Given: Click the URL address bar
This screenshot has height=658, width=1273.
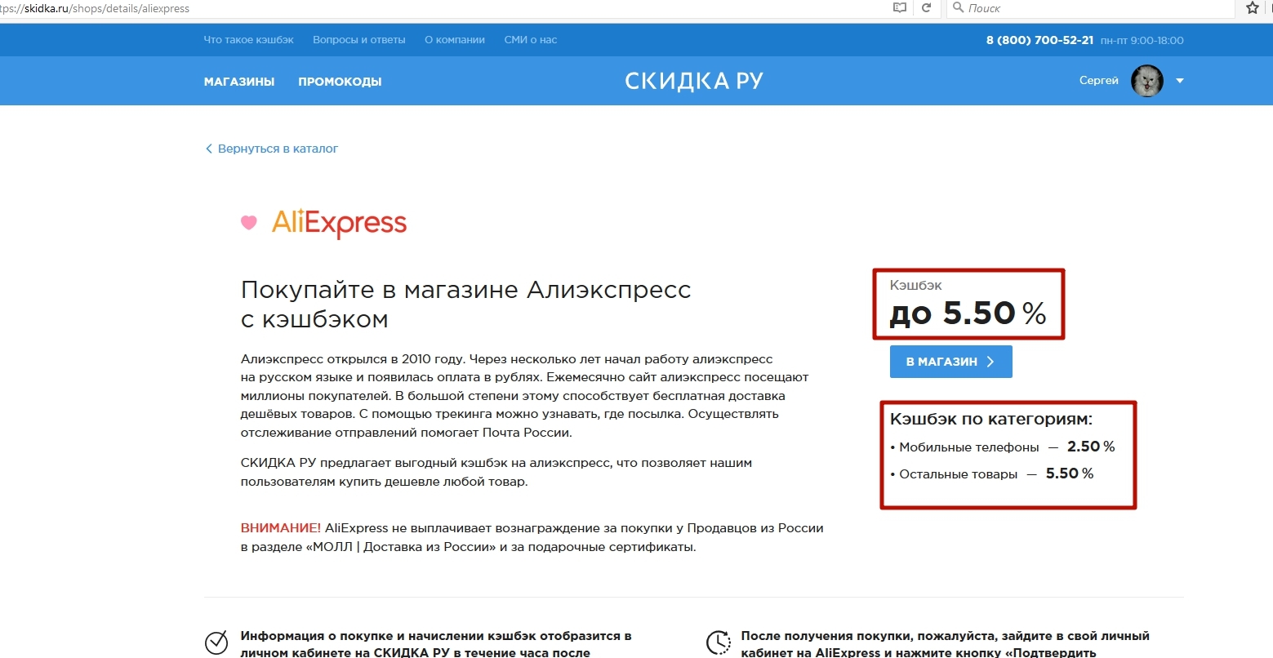Looking at the screenshot, I should pos(441,8).
